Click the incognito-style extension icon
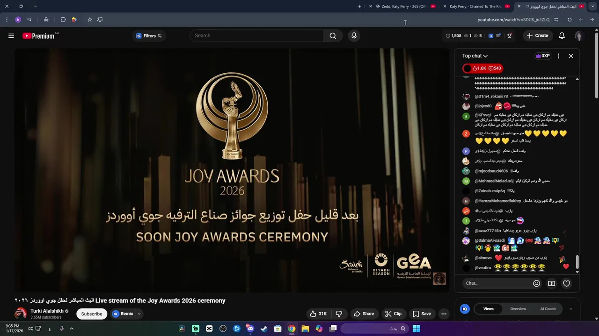This screenshot has width=599, height=336. [x=46, y=20]
